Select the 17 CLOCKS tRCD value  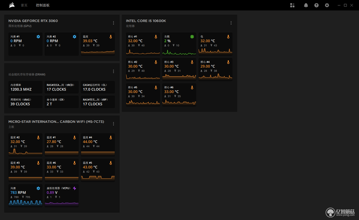click(57, 90)
